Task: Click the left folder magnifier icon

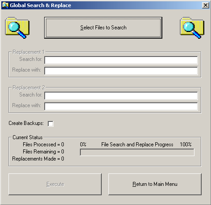Action: [17, 28]
